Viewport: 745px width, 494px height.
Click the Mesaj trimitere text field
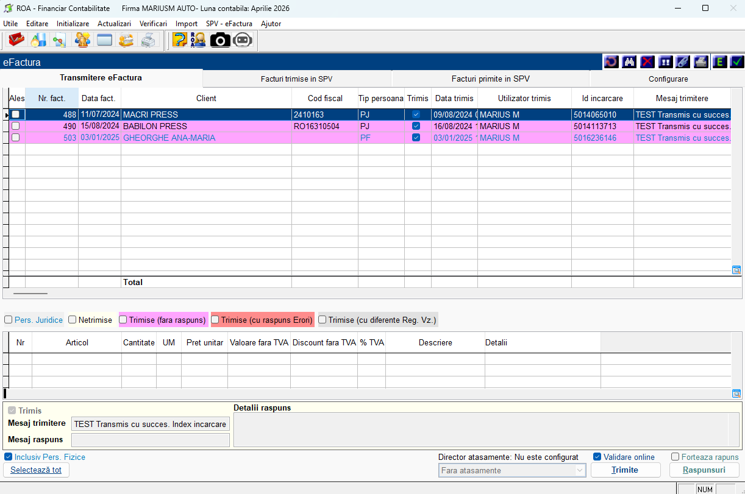(150, 424)
